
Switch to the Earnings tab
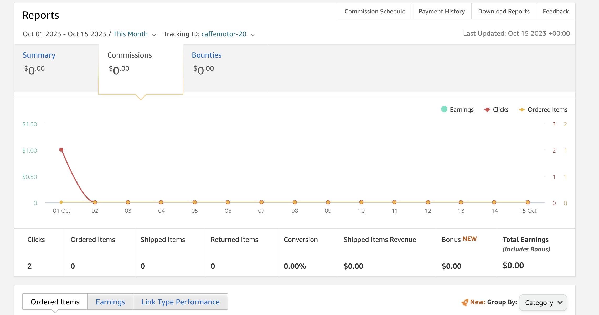110,302
